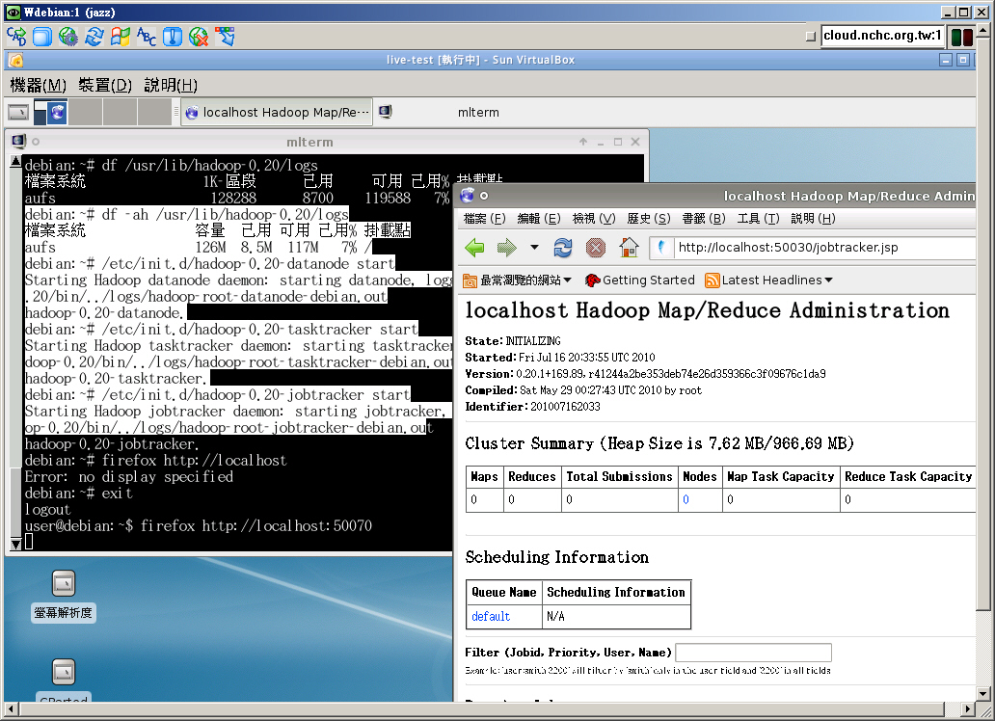The image size is (995, 721).
Task: Stop loading with the red X button
Action: point(595,248)
